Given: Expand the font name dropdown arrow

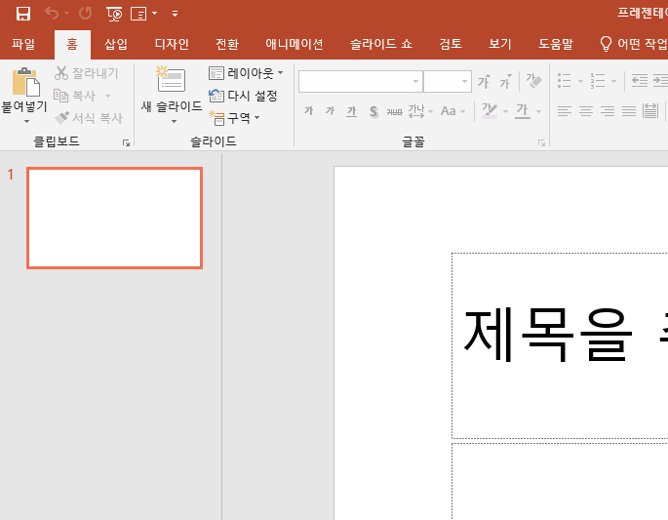Looking at the screenshot, I should pos(415,81).
